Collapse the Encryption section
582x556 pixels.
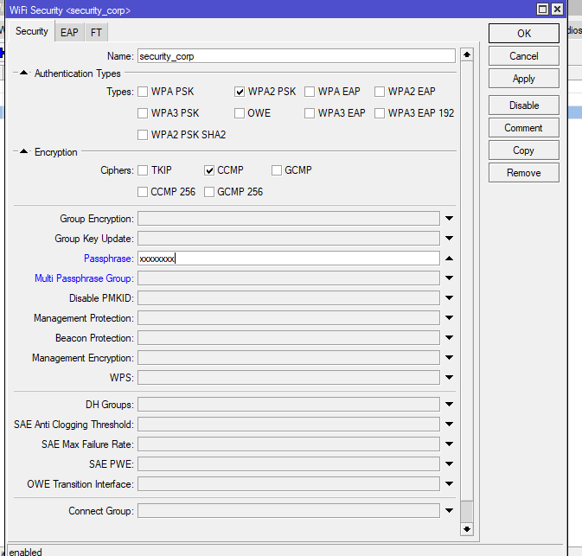pyautogui.click(x=23, y=151)
